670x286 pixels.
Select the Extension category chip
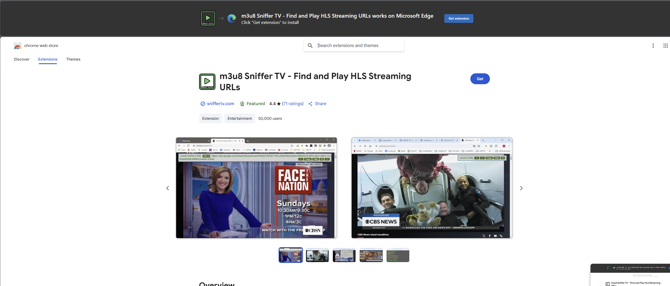210,118
